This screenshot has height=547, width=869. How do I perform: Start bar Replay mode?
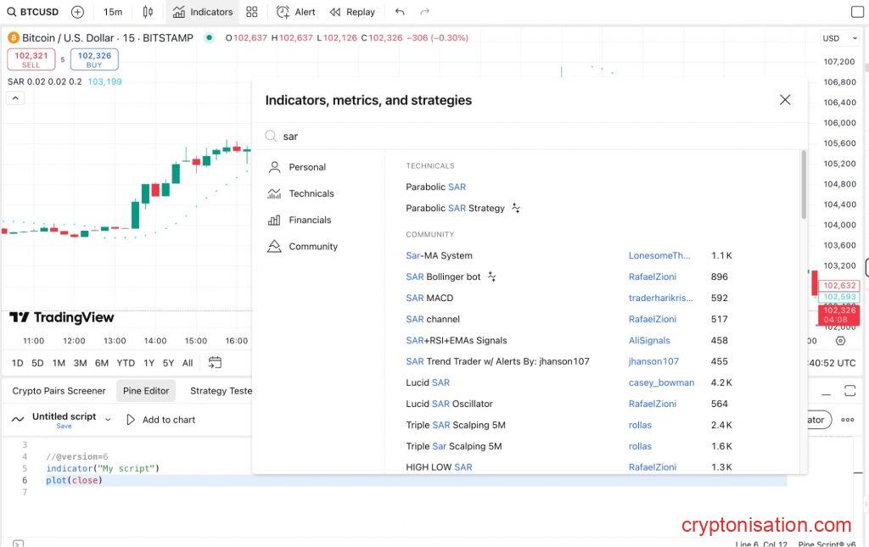[352, 12]
